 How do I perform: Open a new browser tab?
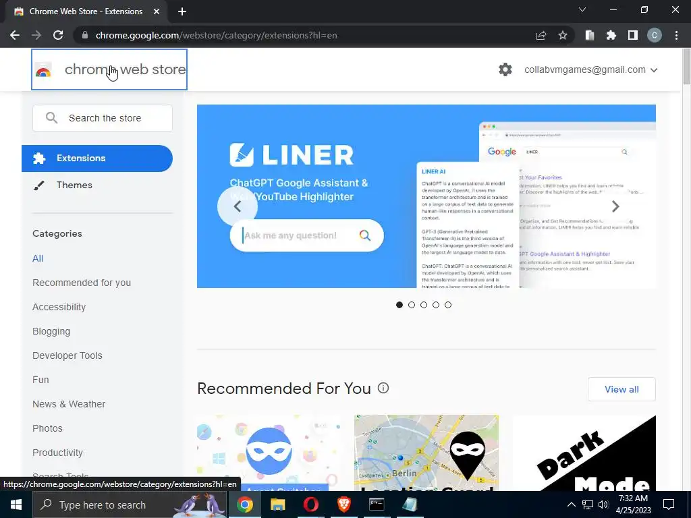click(182, 11)
